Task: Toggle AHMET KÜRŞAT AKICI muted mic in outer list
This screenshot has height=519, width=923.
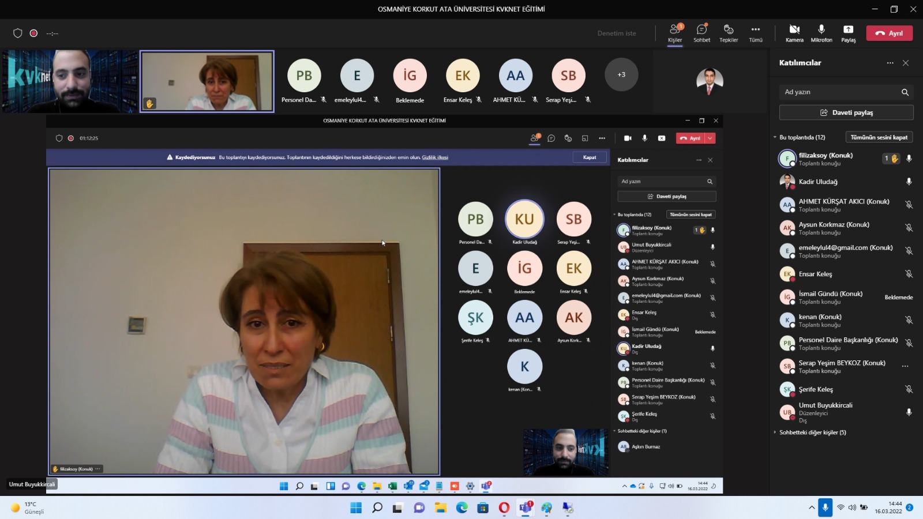Action: point(909,205)
